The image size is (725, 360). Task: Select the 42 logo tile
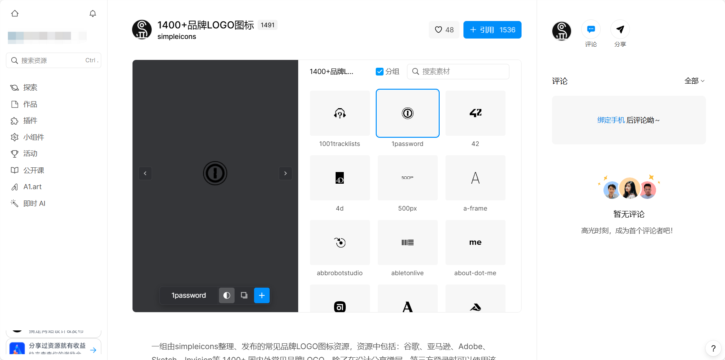point(476,113)
